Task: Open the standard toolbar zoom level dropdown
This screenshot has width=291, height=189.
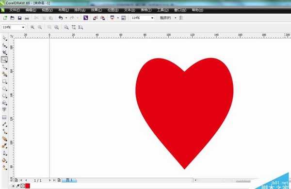Action: point(152,18)
